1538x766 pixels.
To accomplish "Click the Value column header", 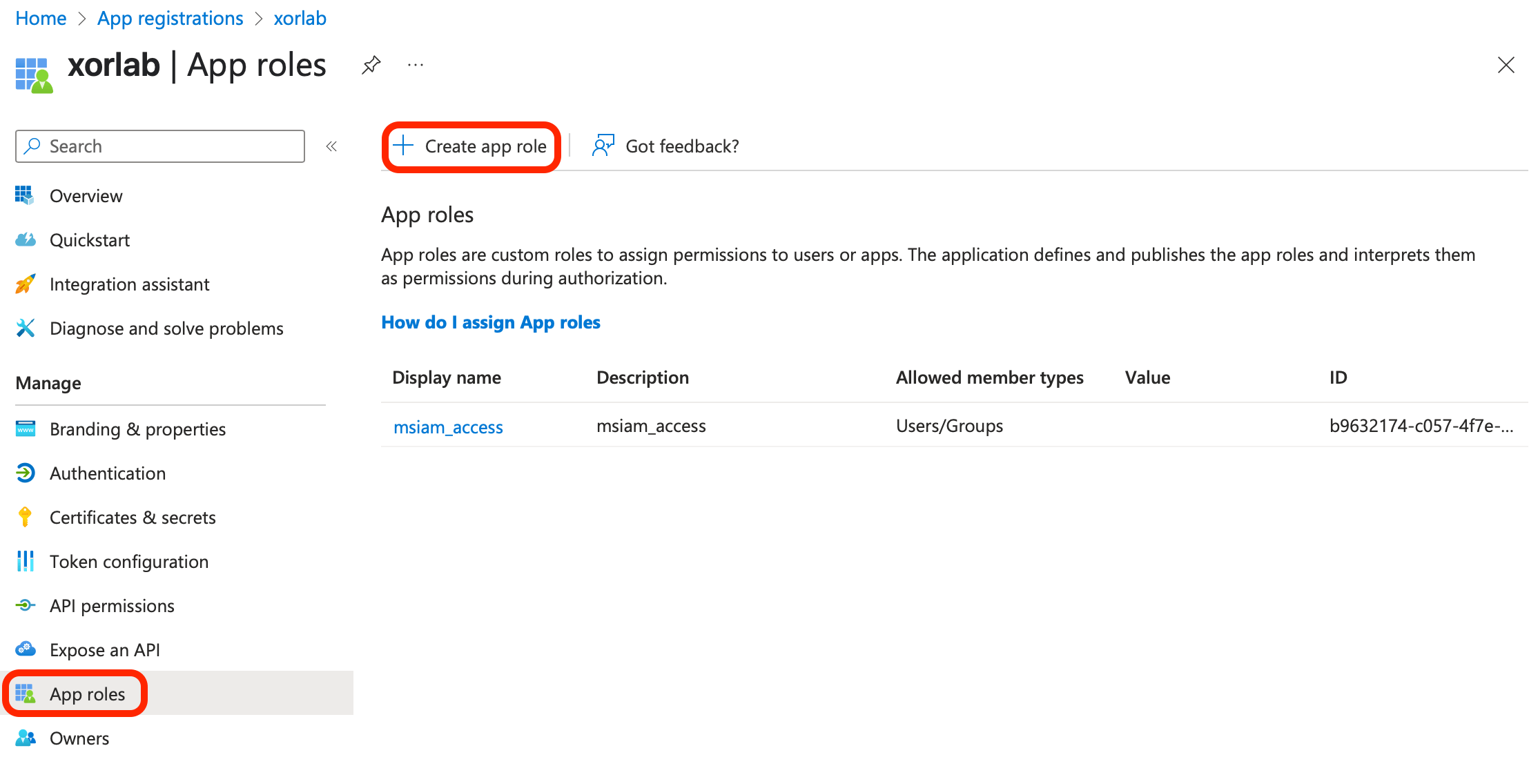I will click(x=1147, y=377).
